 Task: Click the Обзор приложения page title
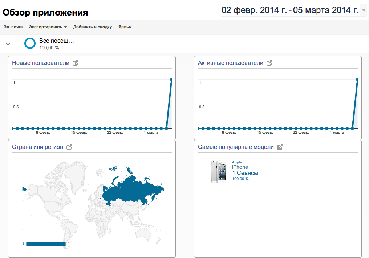[x=45, y=12]
